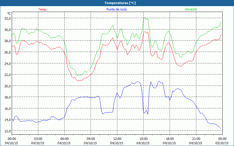Click the 18:00 time axis label
234x146 pixels.
[x=170, y=139]
